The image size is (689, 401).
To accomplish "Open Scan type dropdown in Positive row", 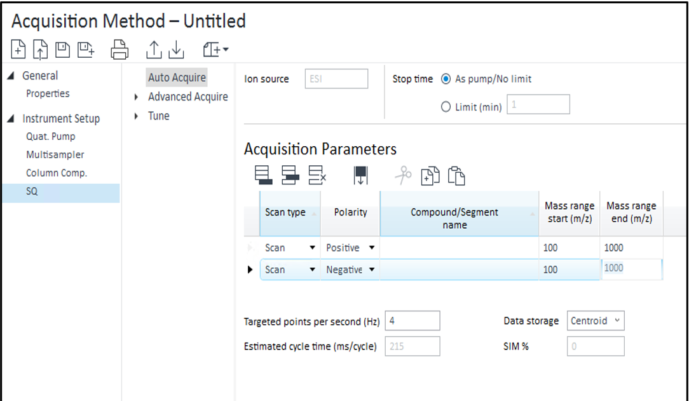I will point(312,248).
